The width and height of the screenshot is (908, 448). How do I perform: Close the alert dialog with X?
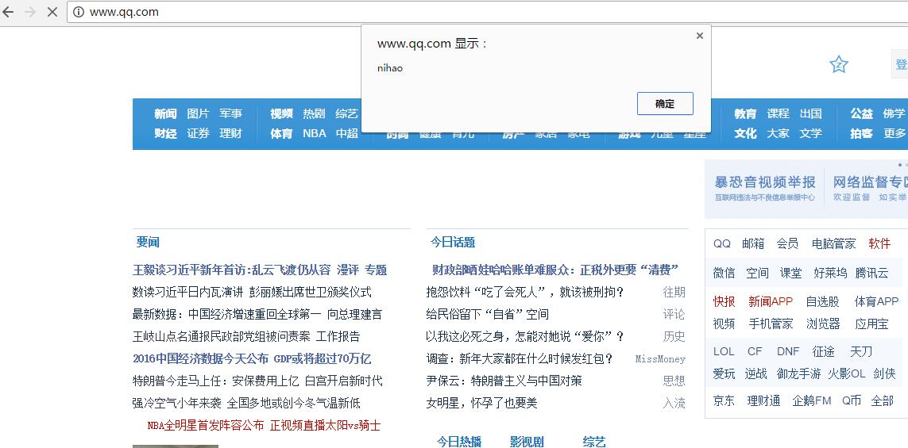coord(700,36)
